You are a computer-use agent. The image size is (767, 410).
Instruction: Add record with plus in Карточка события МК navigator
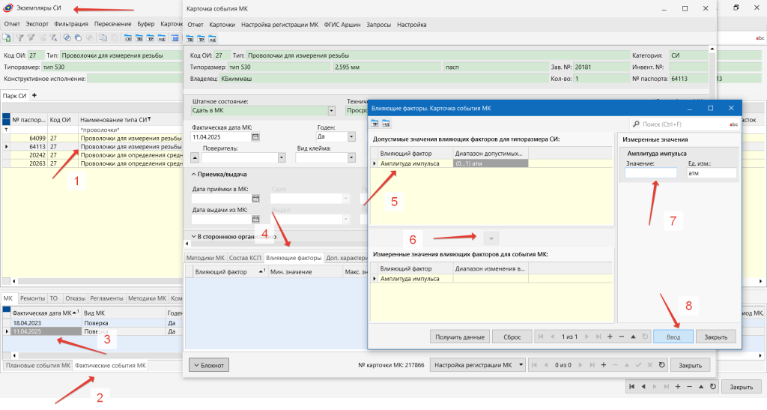coord(603,365)
